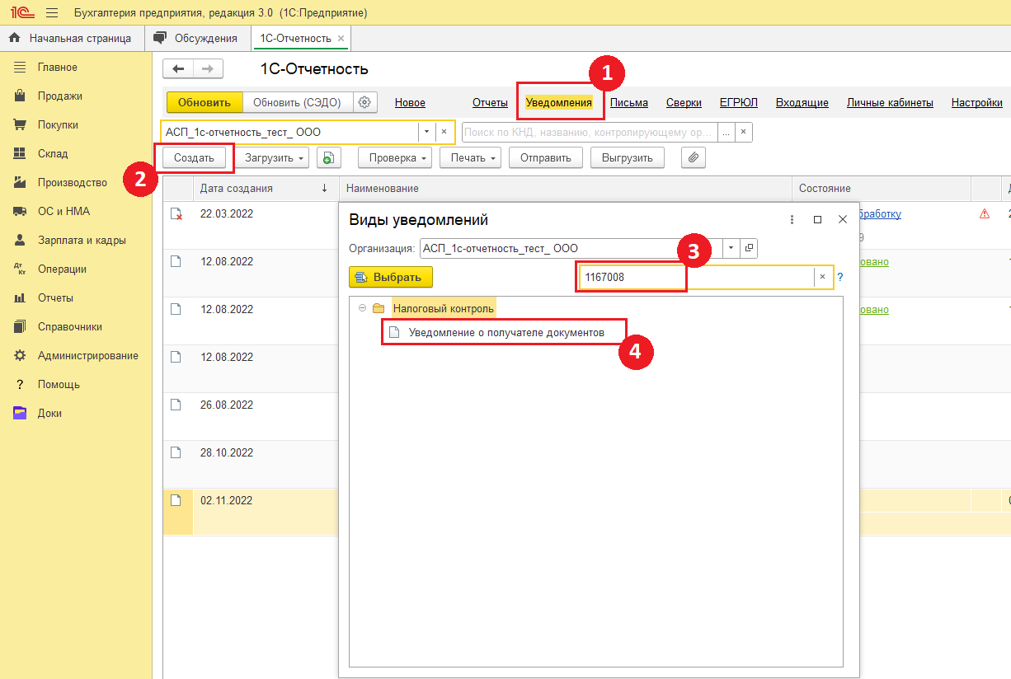The width and height of the screenshot is (1011, 679).
Task: Close the 1С-Отчетность tab
Action: pyautogui.click(x=341, y=39)
